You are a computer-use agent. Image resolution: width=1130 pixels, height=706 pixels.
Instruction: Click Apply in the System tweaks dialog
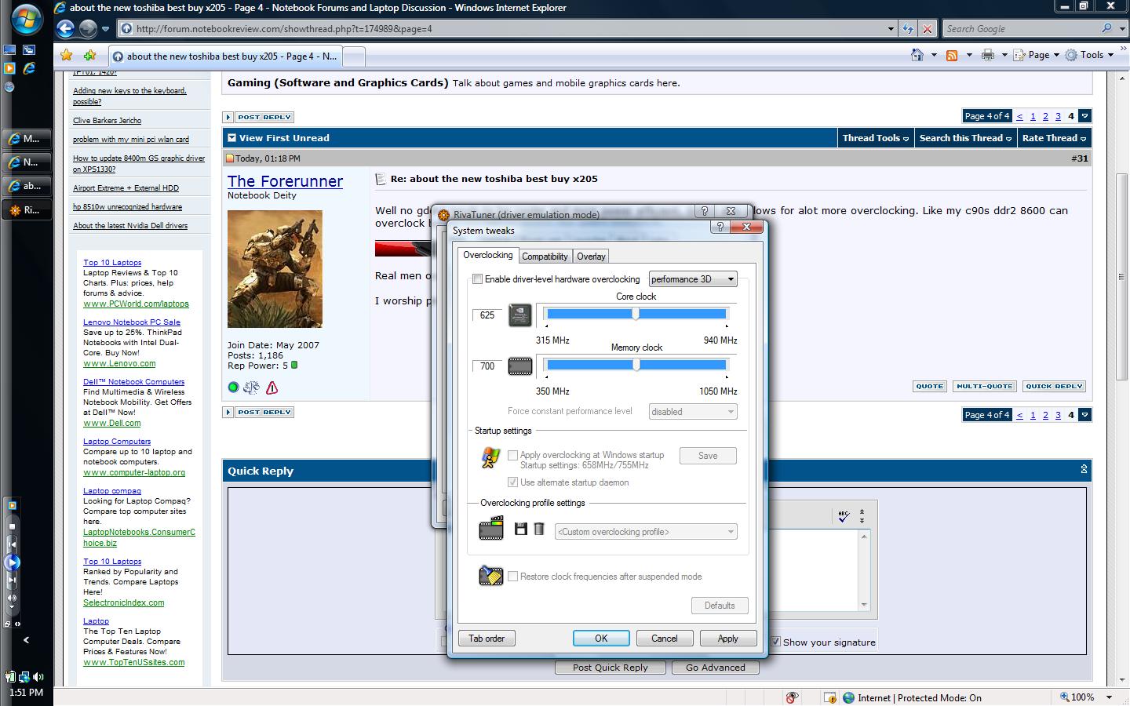(x=727, y=639)
